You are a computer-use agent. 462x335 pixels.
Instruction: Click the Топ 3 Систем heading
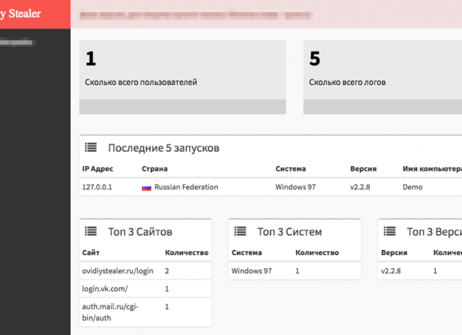290,232
